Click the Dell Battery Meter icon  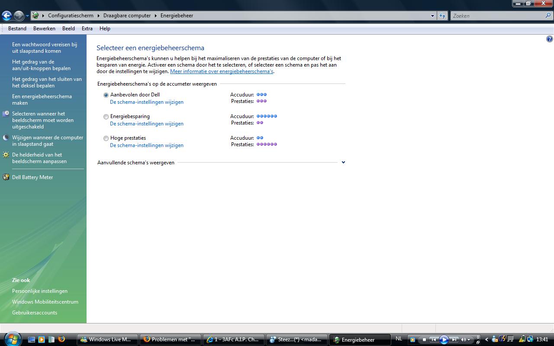[6, 177]
